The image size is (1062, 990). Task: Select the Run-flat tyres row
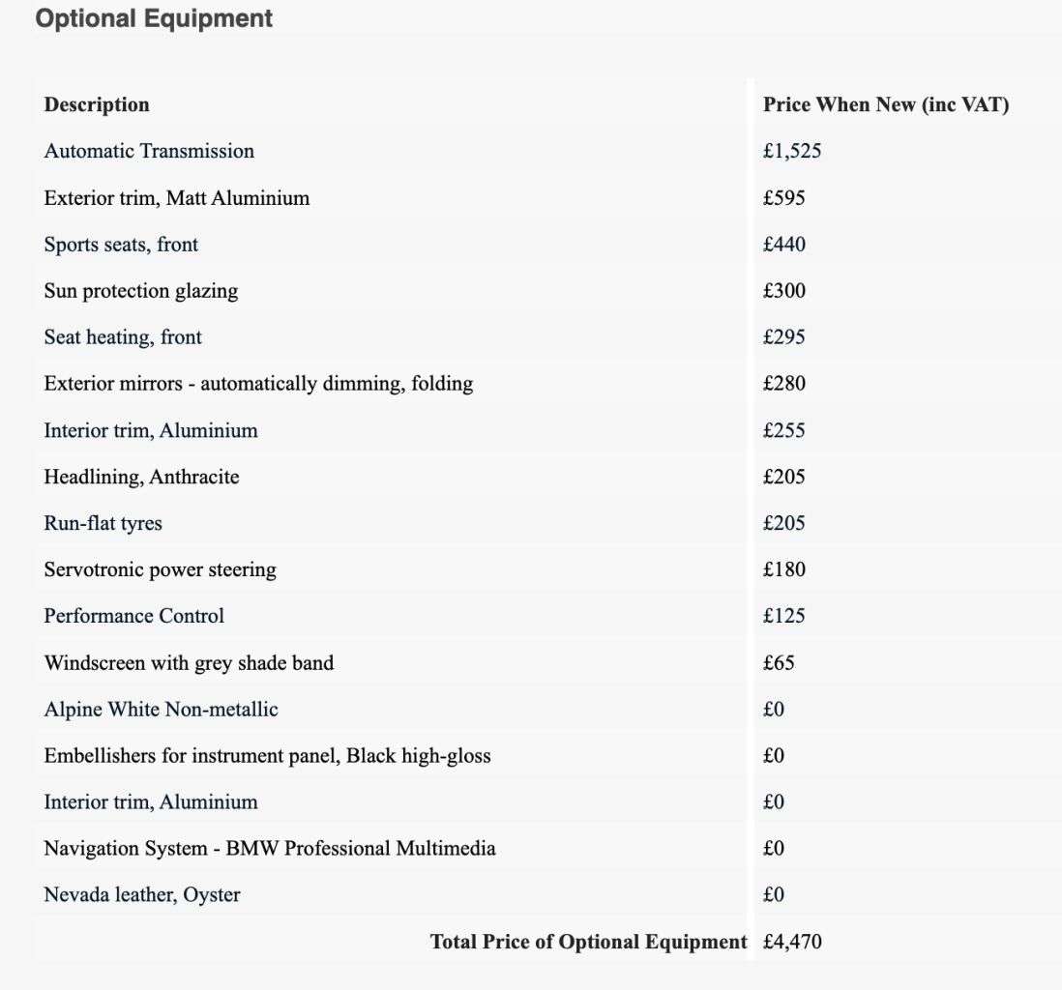point(103,523)
